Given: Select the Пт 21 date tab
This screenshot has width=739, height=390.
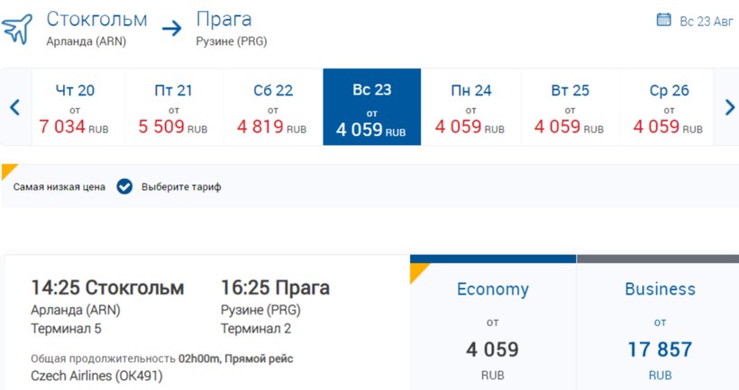Looking at the screenshot, I should [174, 107].
